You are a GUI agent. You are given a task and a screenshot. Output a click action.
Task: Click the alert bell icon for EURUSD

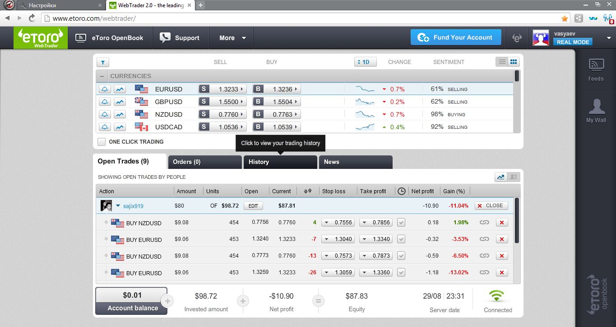105,89
